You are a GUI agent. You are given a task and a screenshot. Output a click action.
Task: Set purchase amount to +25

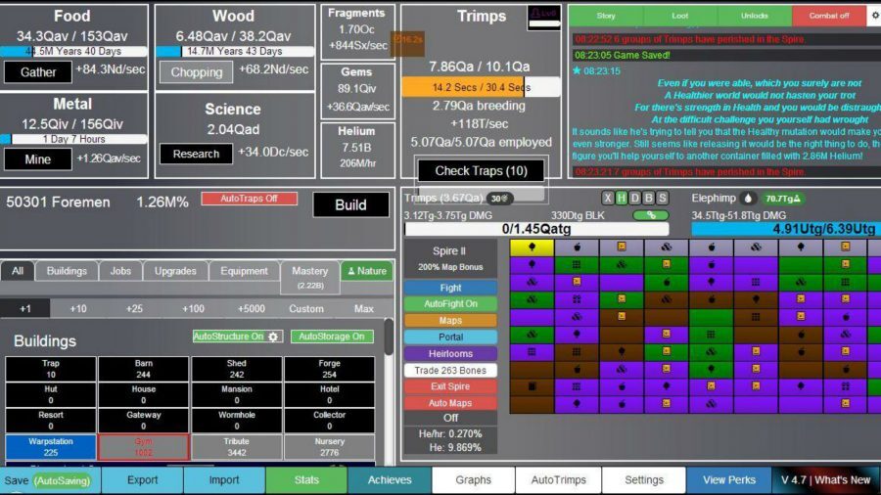pyautogui.click(x=134, y=309)
